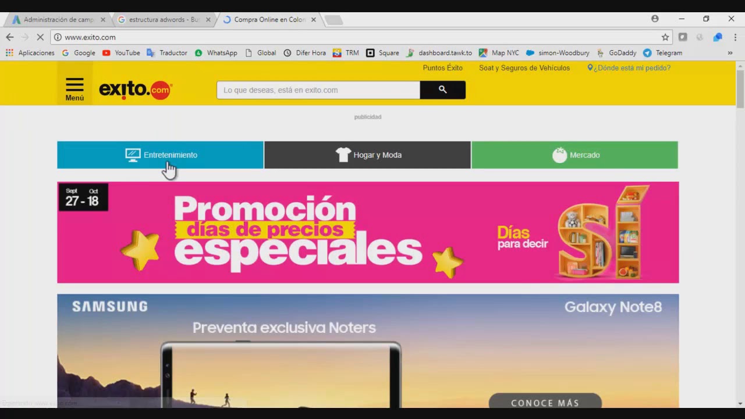Open the dashboard.tawk.to bookmark
This screenshot has height=419, width=745.
(x=439, y=53)
